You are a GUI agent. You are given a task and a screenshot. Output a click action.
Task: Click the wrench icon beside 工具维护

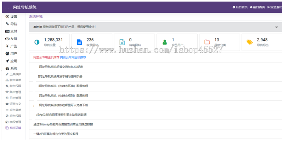[7, 74]
